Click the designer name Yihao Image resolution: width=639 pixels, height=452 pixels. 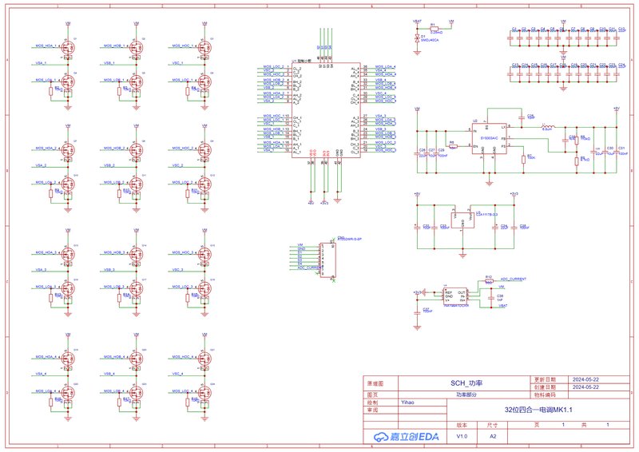[x=407, y=402]
